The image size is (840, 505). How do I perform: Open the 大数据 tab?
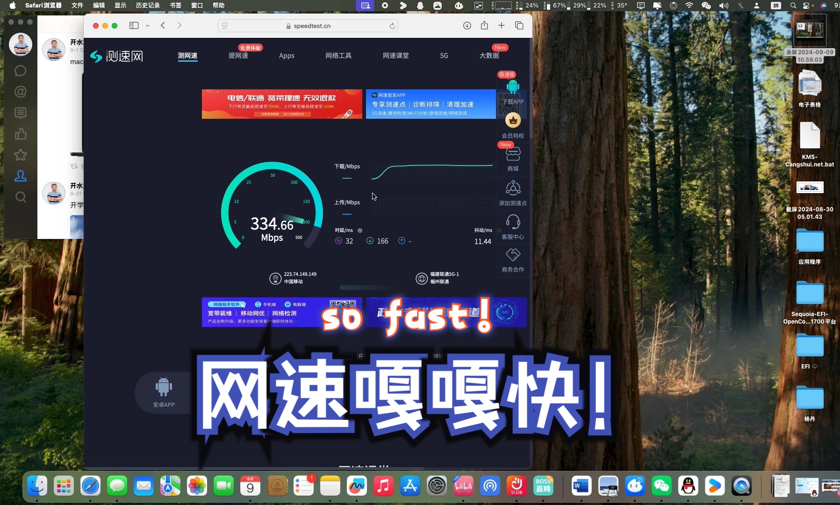[x=489, y=56]
